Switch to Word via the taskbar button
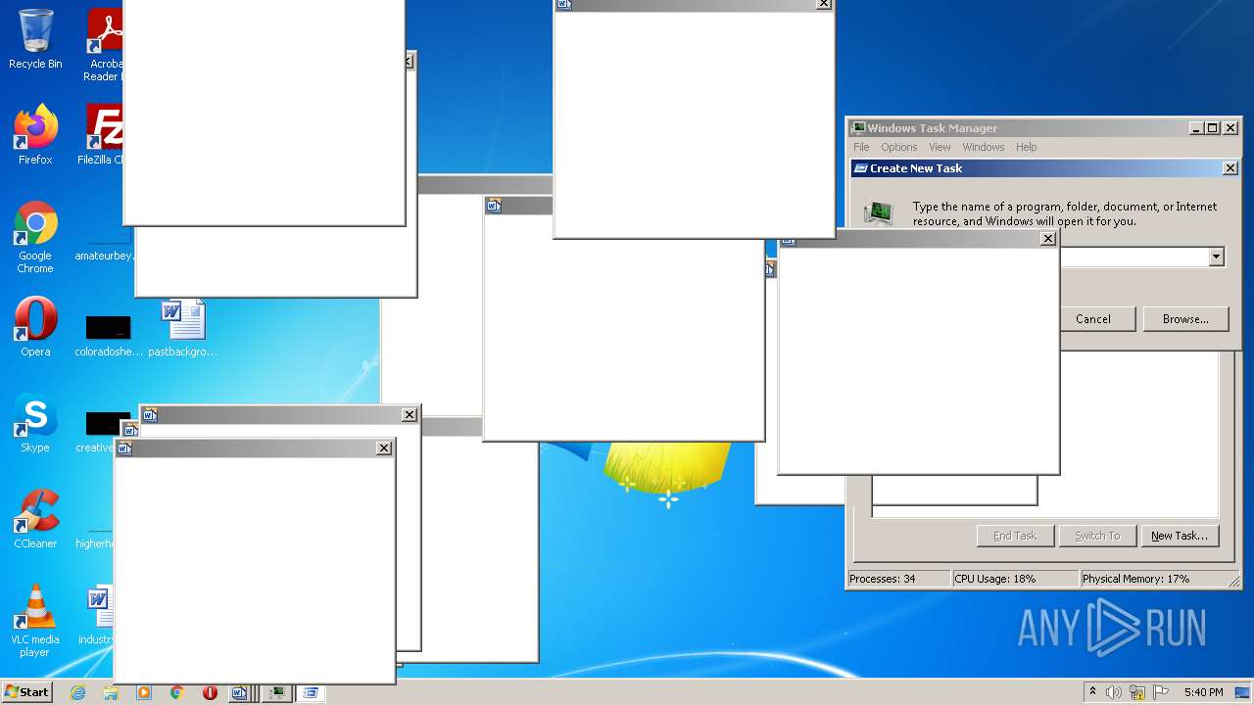The image size is (1254, 705). (241, 692)
